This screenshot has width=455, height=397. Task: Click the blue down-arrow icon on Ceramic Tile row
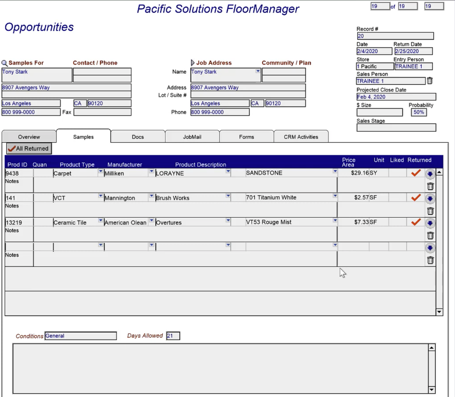430,223
